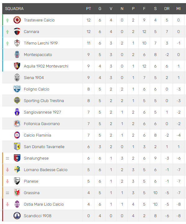Click the Trastevere Calcio team crest

pos(17,20)
